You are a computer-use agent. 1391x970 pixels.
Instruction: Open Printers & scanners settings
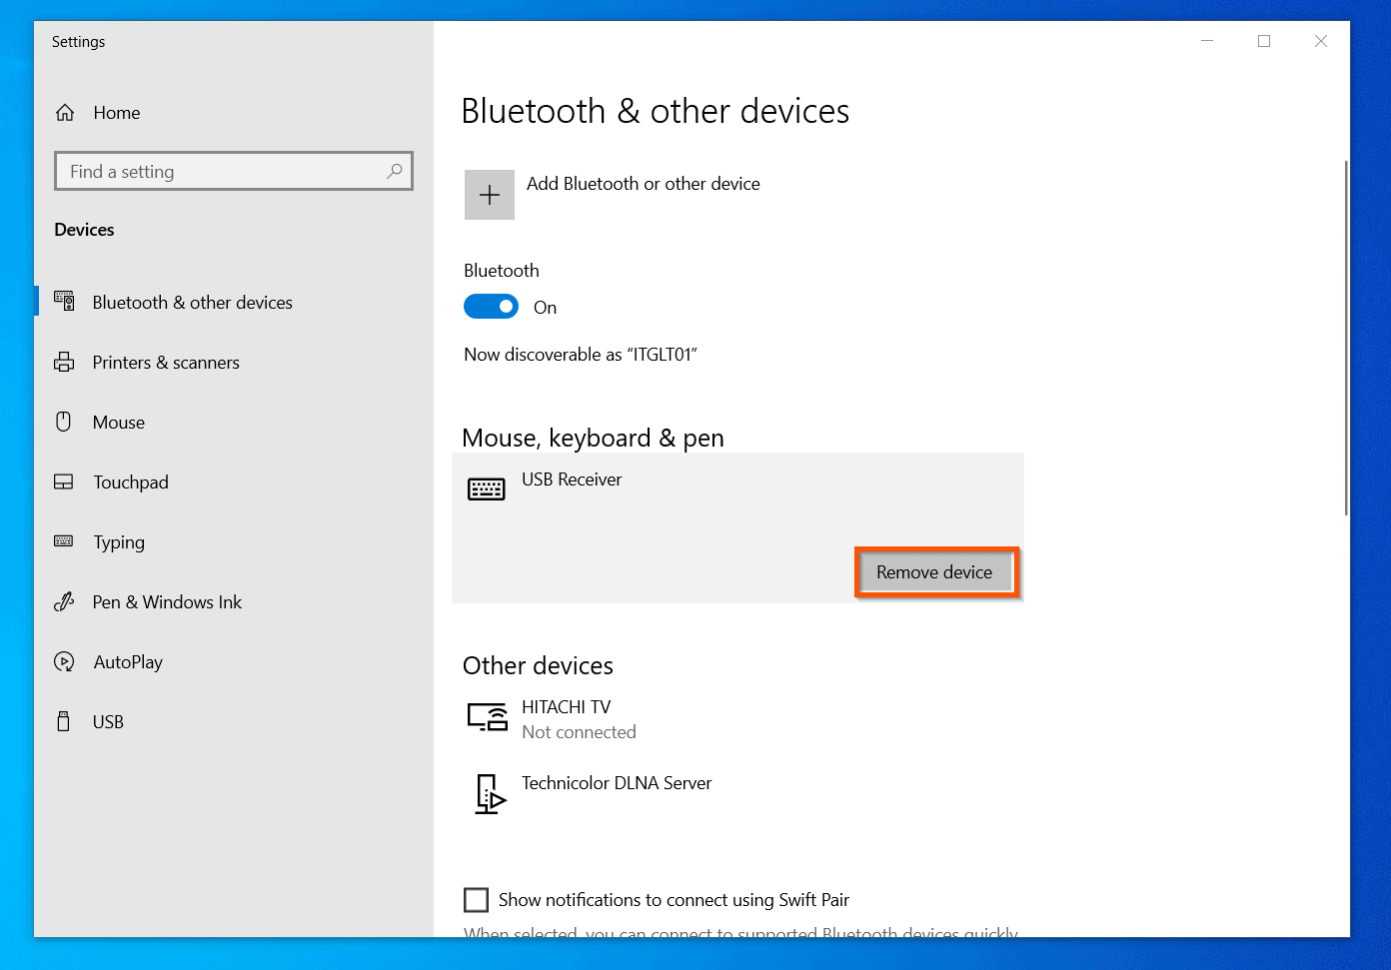coord(166,363)
